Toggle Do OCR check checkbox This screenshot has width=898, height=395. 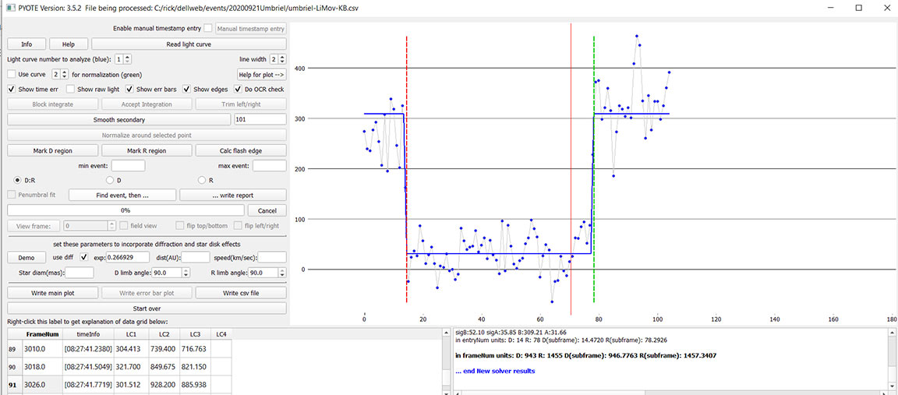point(239,90)
